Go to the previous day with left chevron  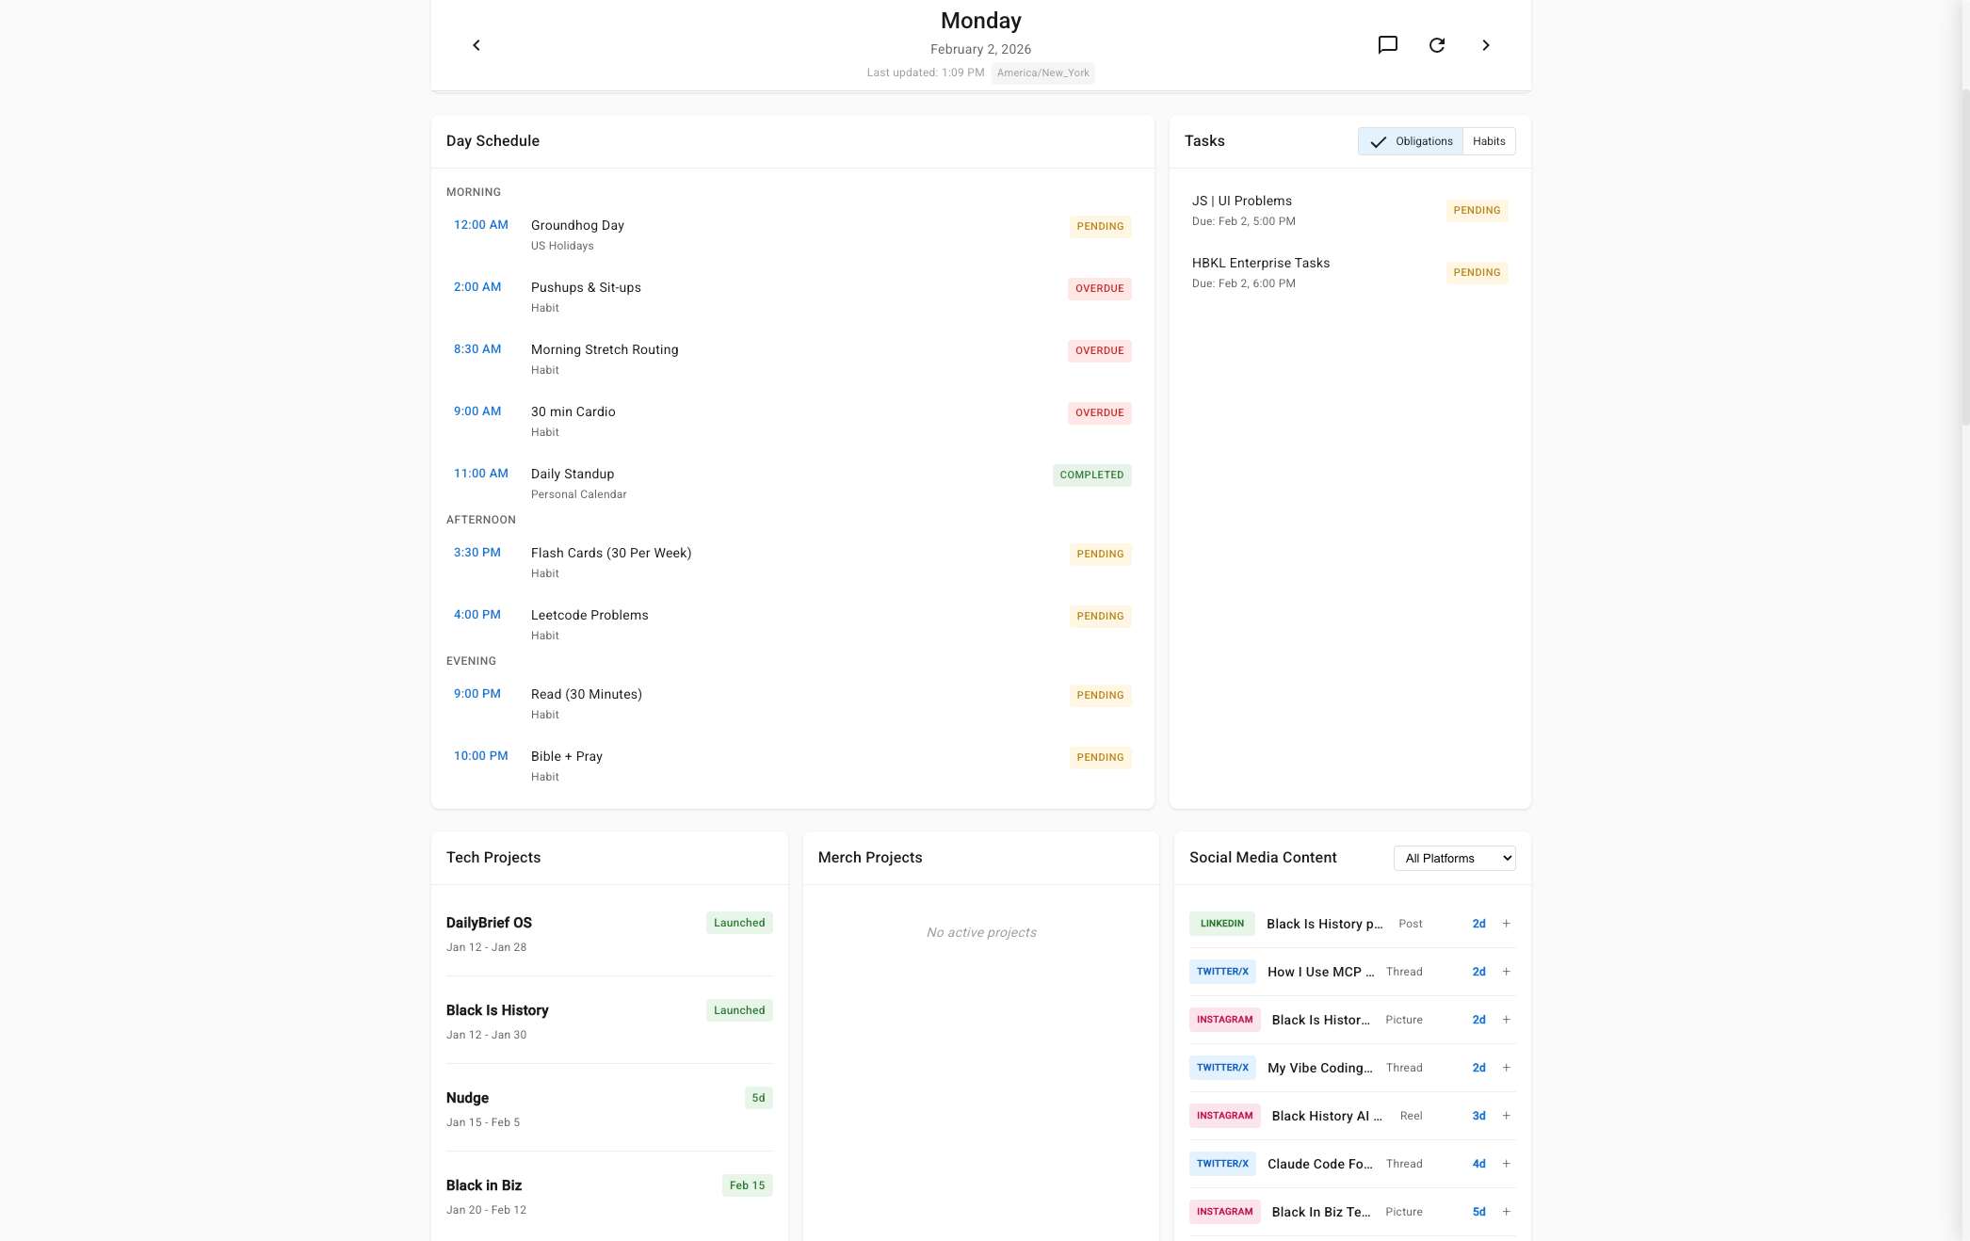point(476,45)
